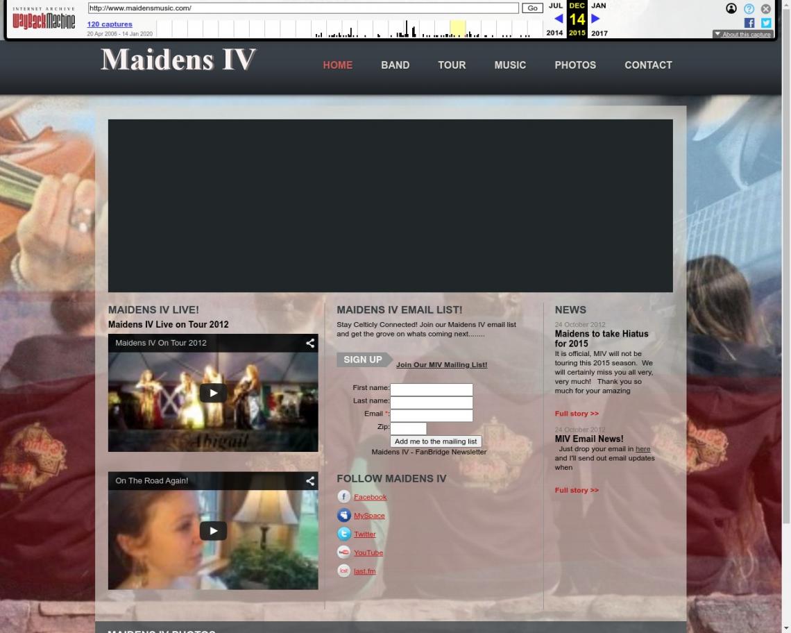This screenshot has height=633, width=791.
Task: Close the Wayback toolbar
Action: point(766,8)
